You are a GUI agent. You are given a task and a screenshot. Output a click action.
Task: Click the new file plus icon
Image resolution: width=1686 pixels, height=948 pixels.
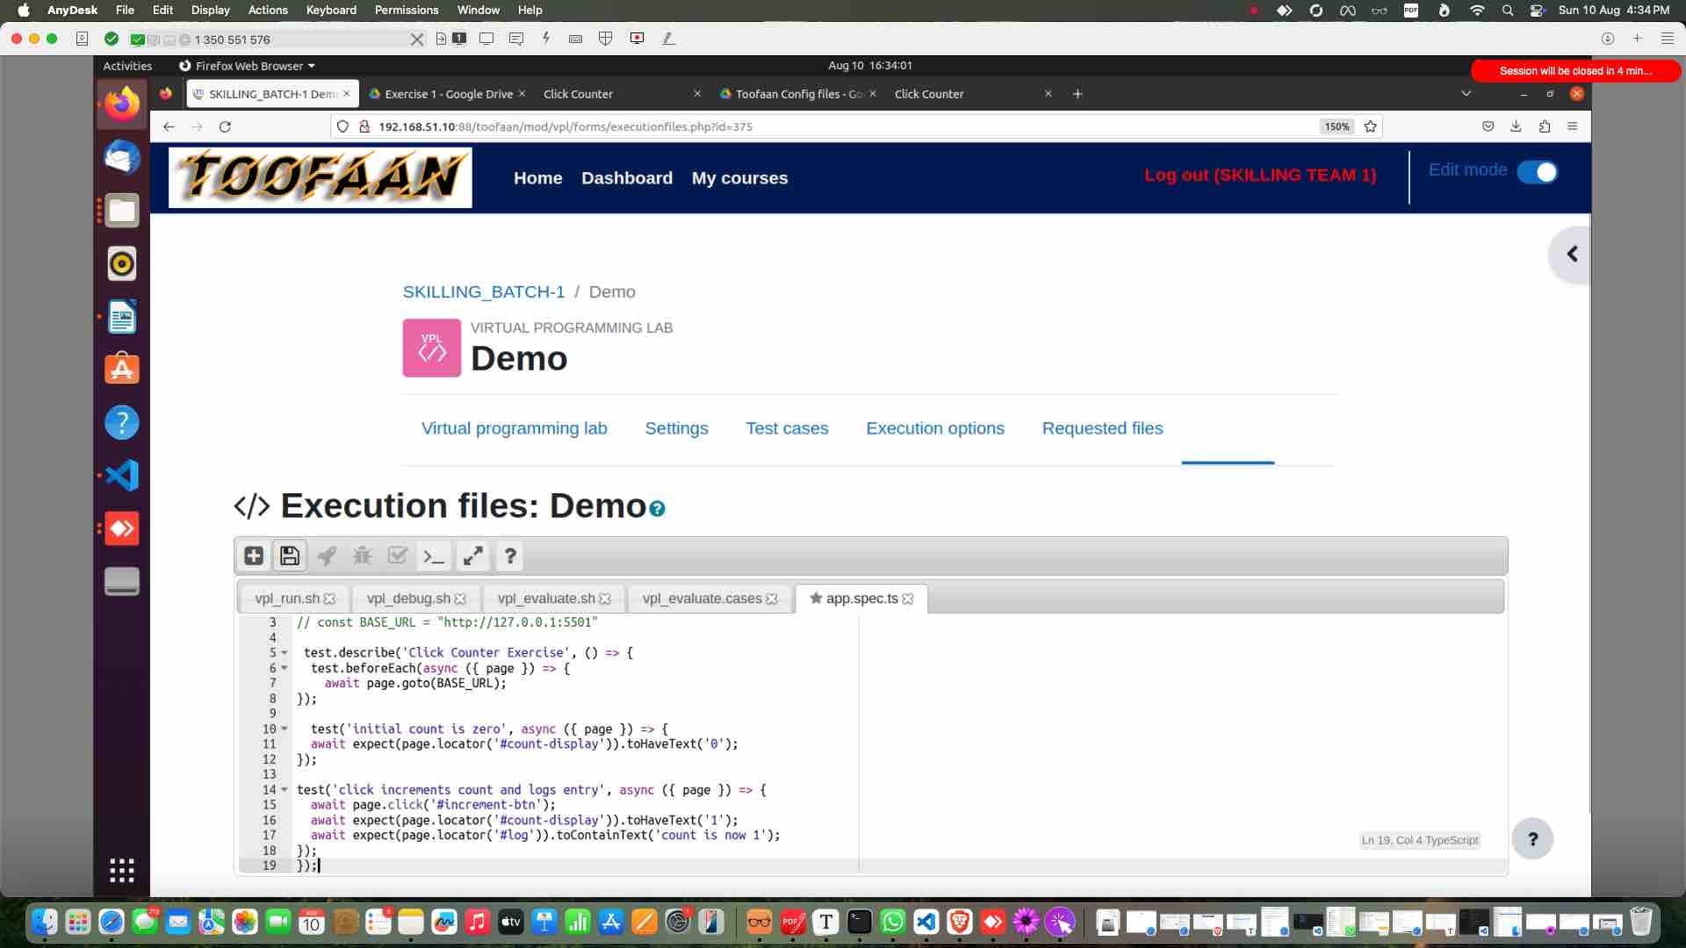click(254, 556)
